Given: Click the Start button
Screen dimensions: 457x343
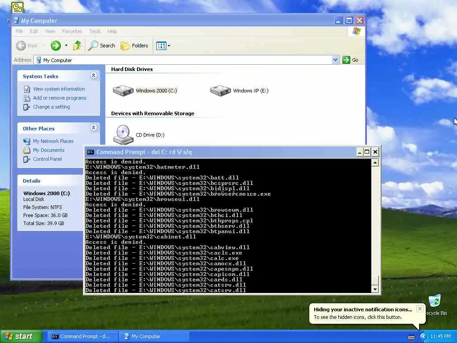Looking at the screenshot, I should (x=21, y=337).
